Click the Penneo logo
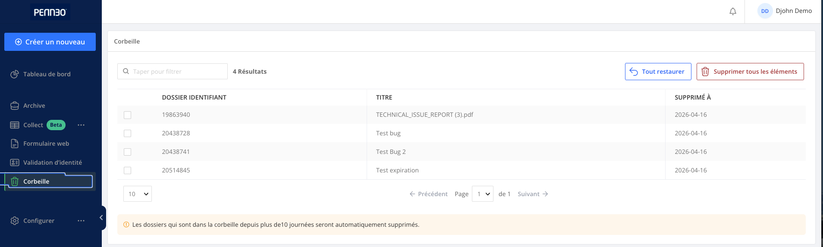Screen dimensions: 823x247 50,12
